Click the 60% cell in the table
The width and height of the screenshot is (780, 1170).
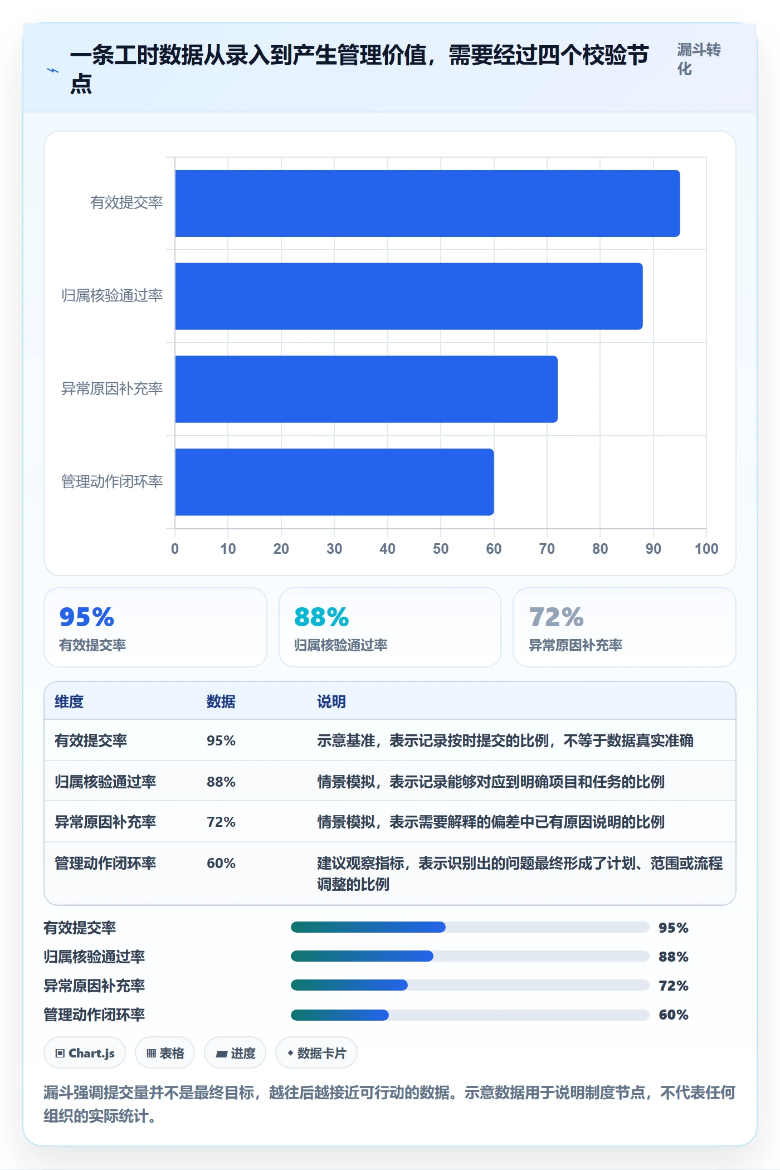coord(221,863)
